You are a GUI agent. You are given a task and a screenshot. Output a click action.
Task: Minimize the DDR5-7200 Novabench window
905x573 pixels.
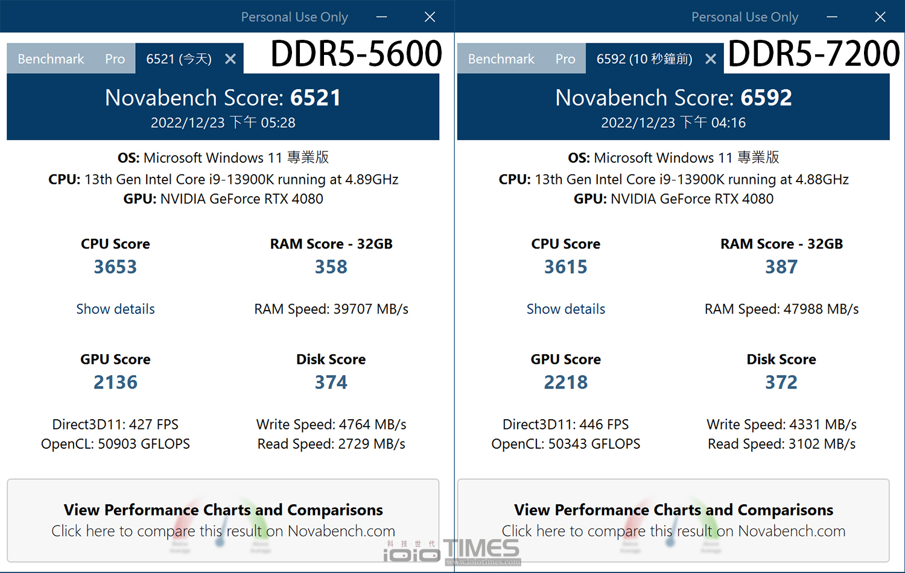(x=832, y=17)
